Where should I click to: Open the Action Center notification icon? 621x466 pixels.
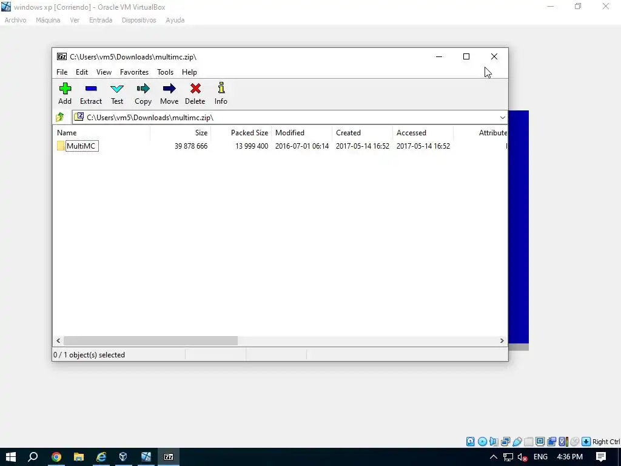coord(601,457)
